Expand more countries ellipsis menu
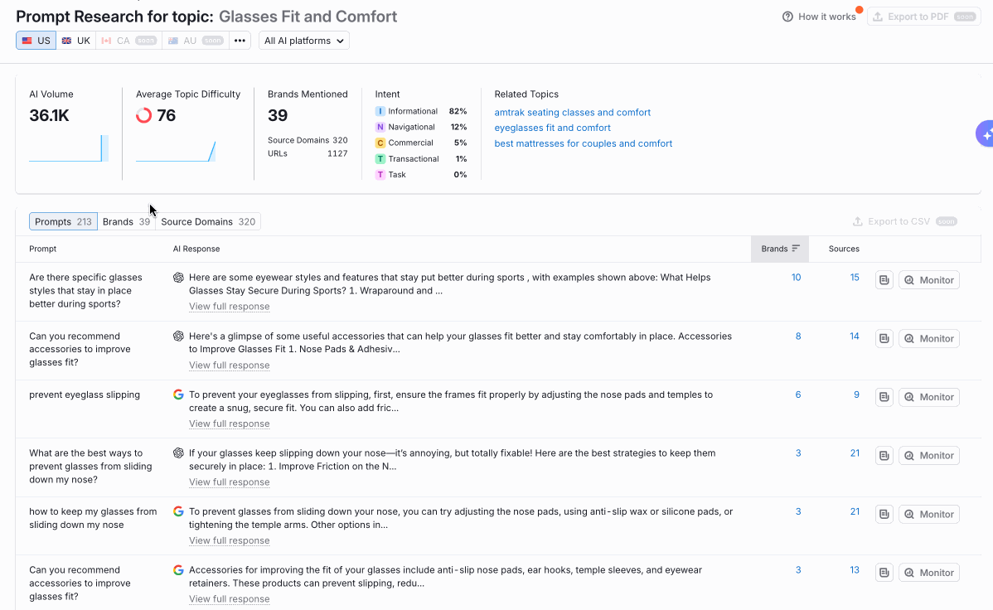The width and height of the screenshot is (993, 610). (x=240, y=41)
